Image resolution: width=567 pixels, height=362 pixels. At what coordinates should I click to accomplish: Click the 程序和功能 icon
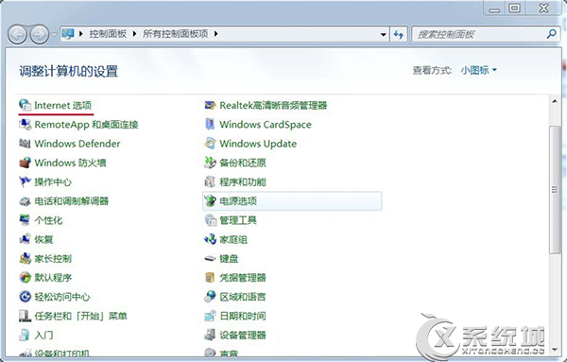(210, 181)
